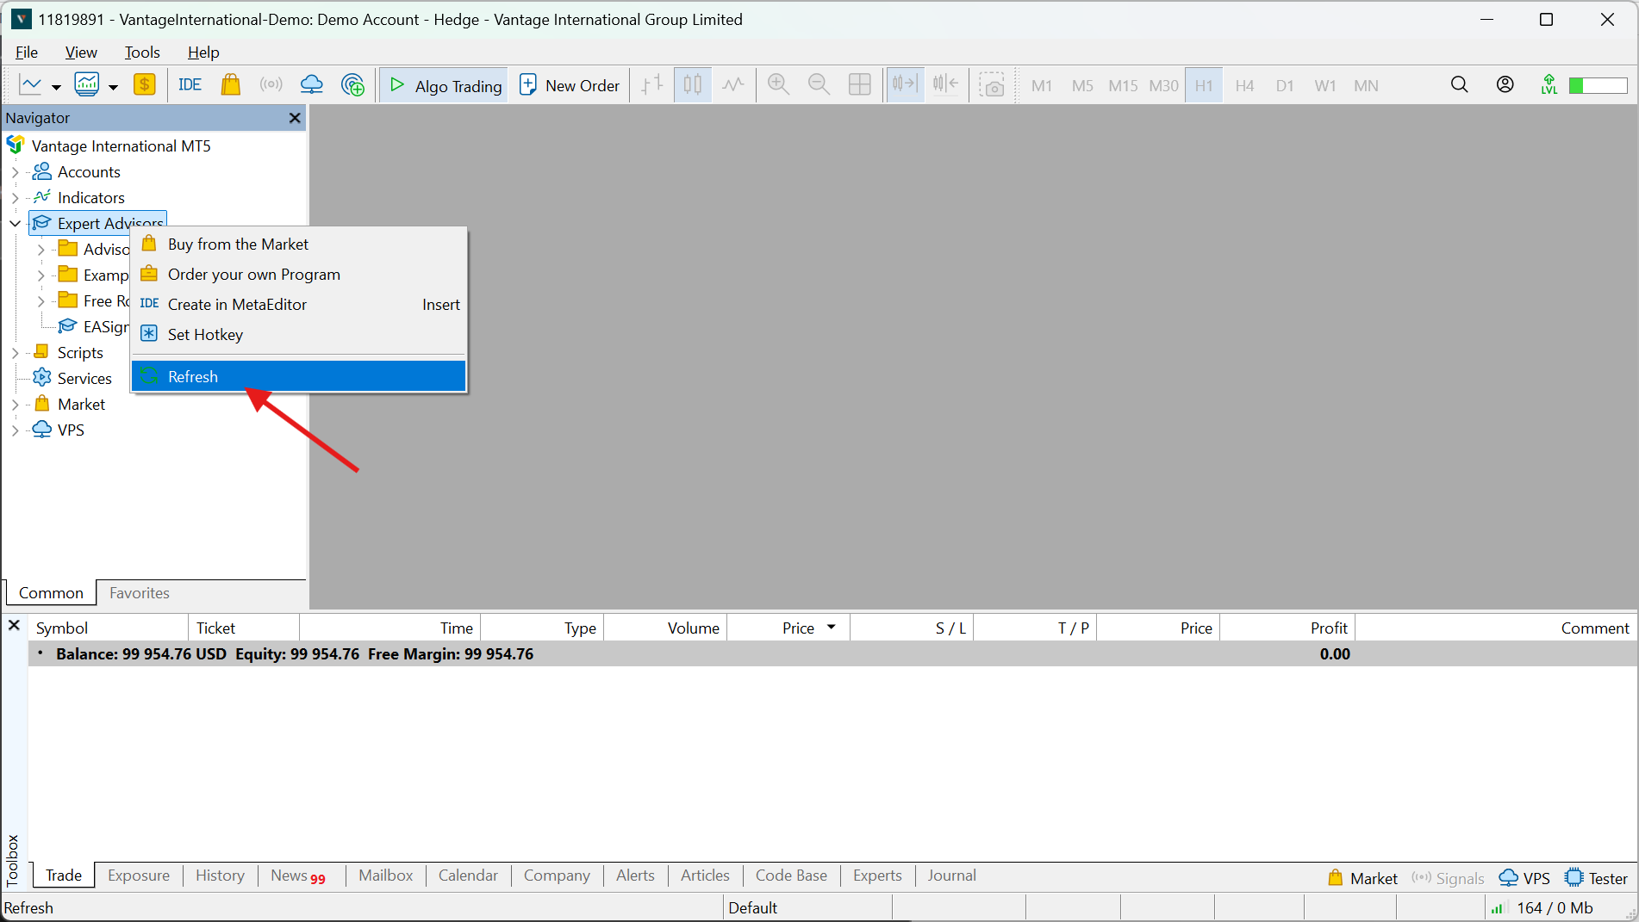Image resolution: width=1639 pixels, height=922 pixels.
Task: Choose Refresh from the context menu
Action: [298, 377]
